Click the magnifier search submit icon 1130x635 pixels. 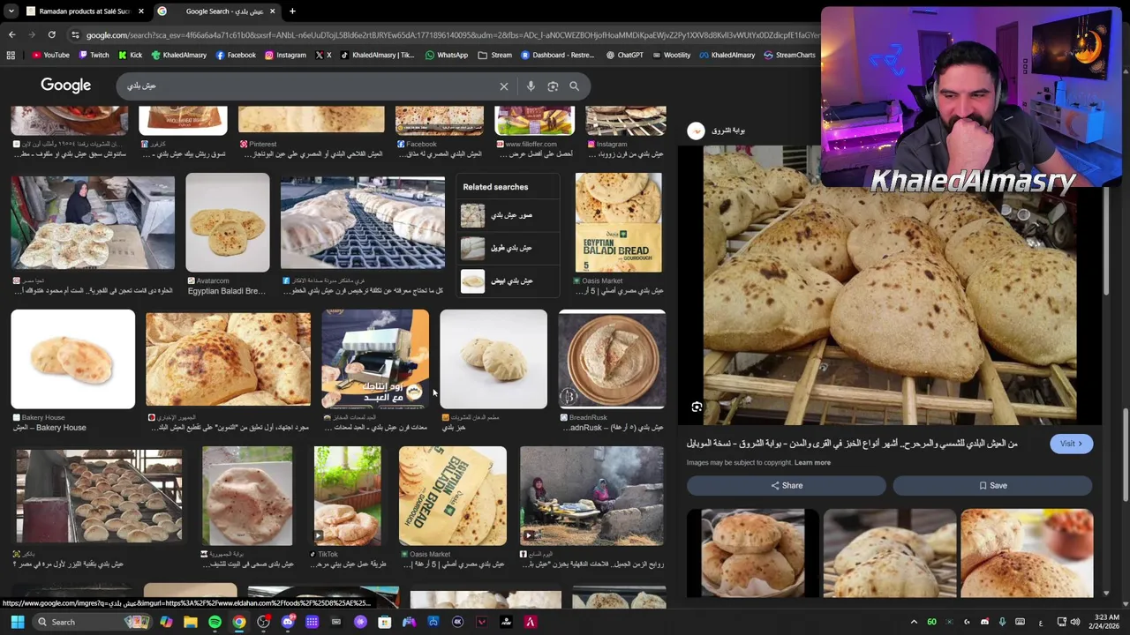point(574,86)
